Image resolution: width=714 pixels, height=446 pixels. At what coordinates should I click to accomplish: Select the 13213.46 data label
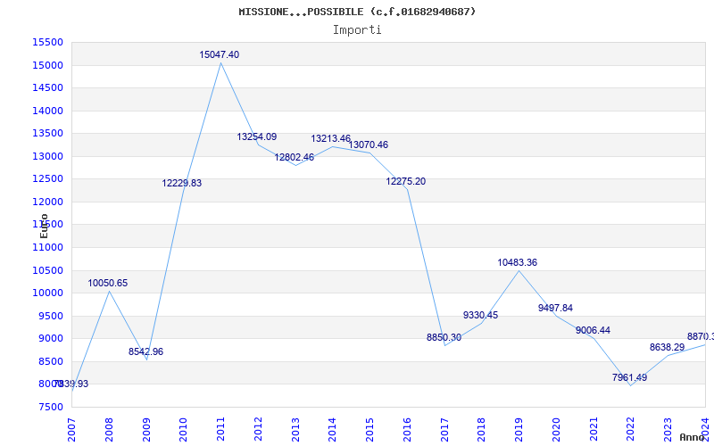click(331, 139)
